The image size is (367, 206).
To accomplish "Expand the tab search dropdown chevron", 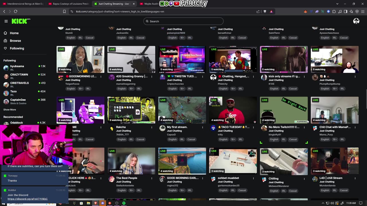I will (337, 4).
